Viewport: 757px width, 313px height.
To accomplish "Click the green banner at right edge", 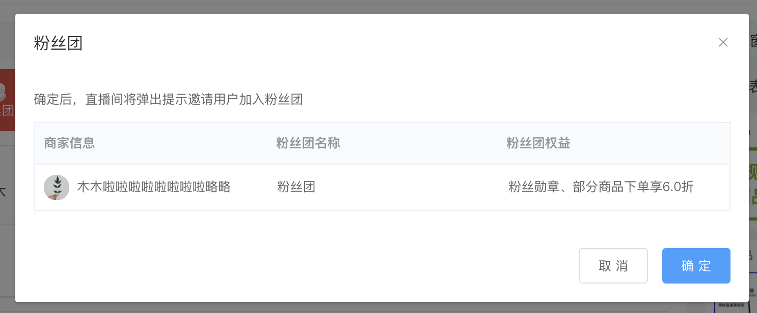I will pos(753,184).
